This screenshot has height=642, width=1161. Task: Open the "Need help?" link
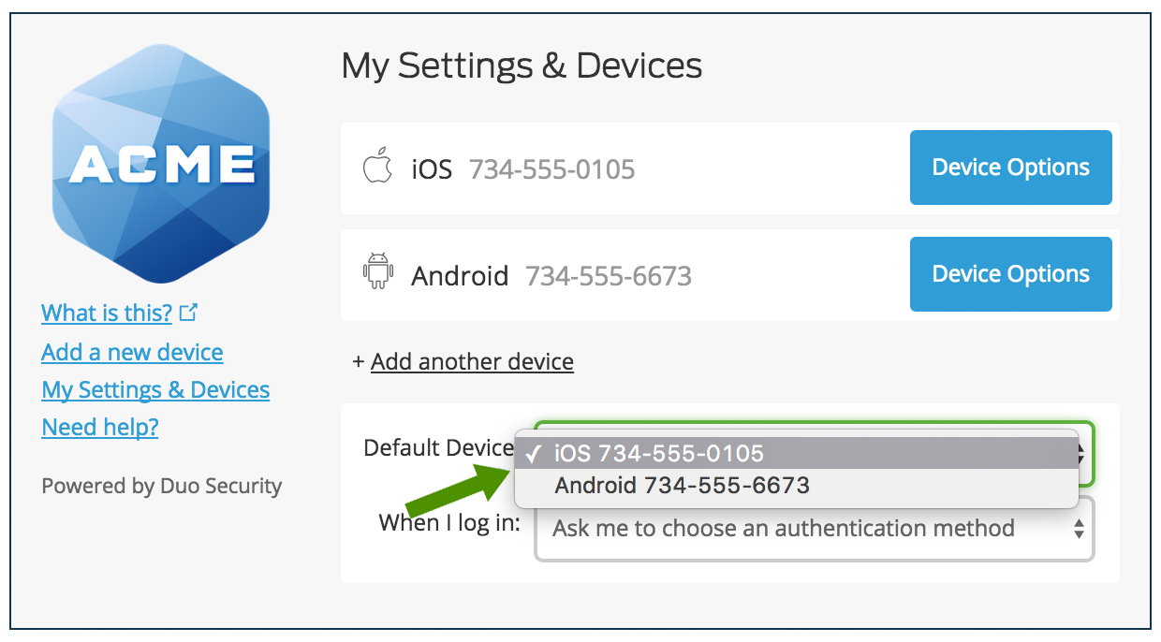click(100, 427)
